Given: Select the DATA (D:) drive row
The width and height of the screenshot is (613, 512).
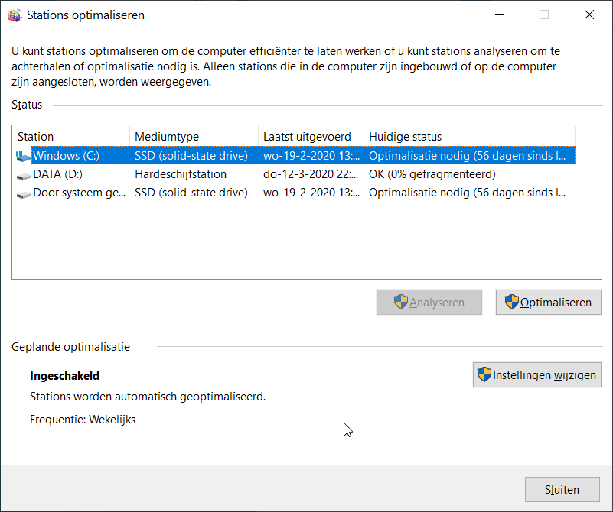Looking at the screenshot, I should point(295,174).
